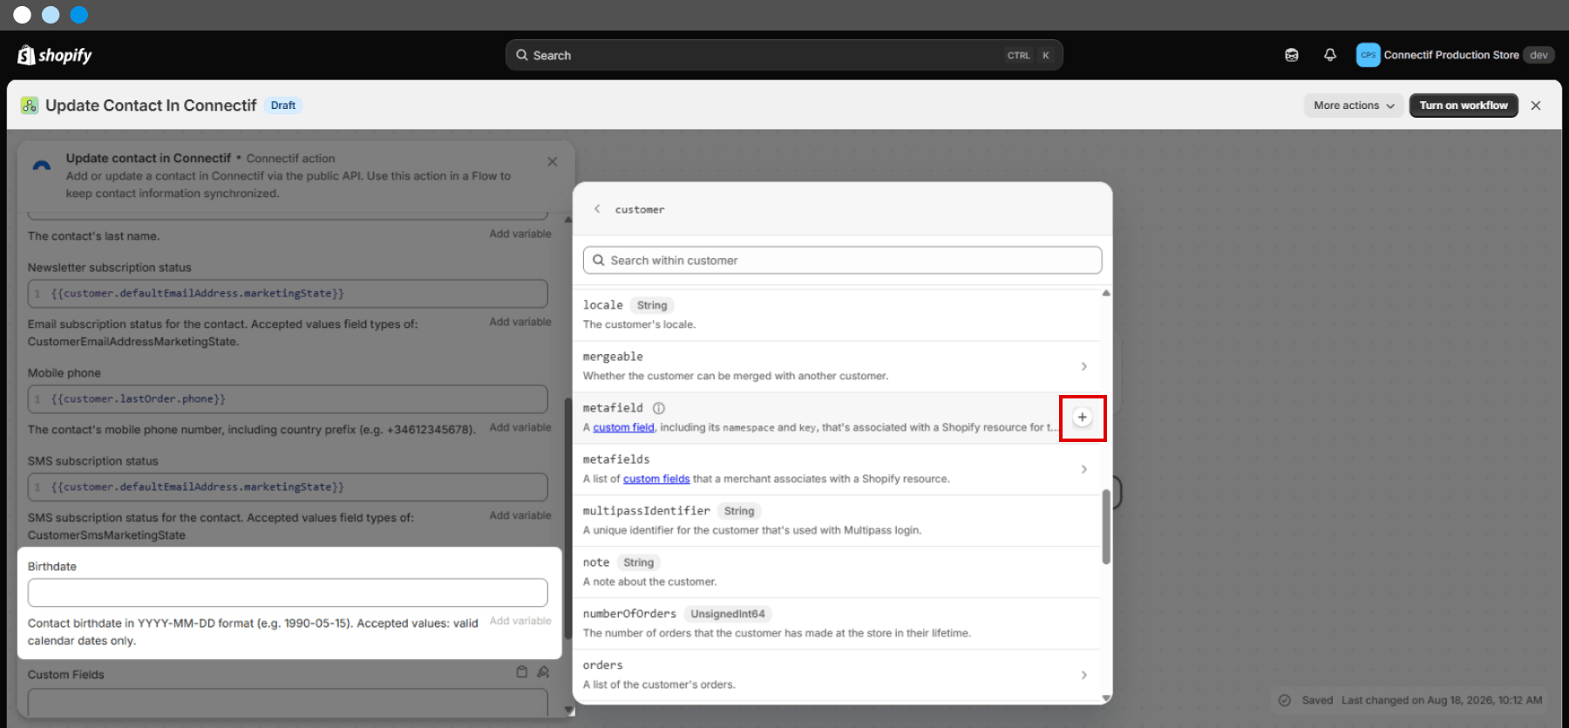
Task: Click the search magnifier icon in top bar
Action: point(522,55)
